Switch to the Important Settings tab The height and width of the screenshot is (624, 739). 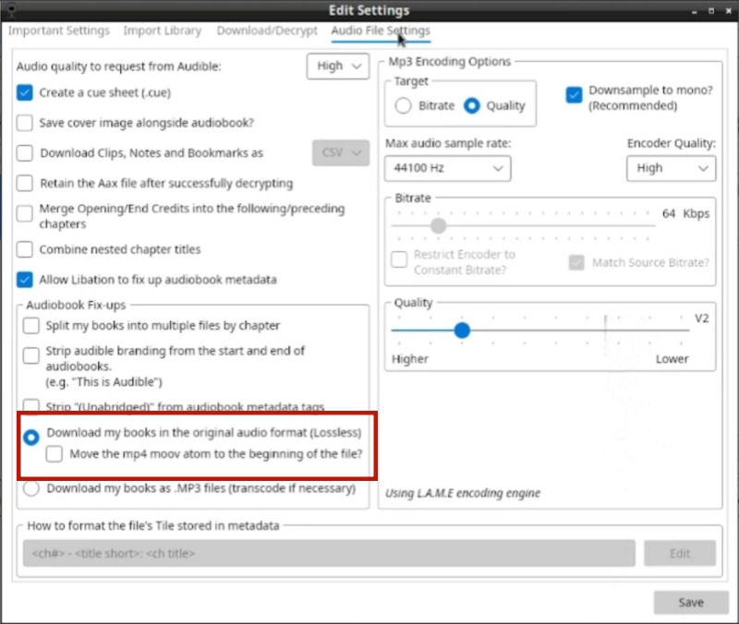[x=59, y=30]
